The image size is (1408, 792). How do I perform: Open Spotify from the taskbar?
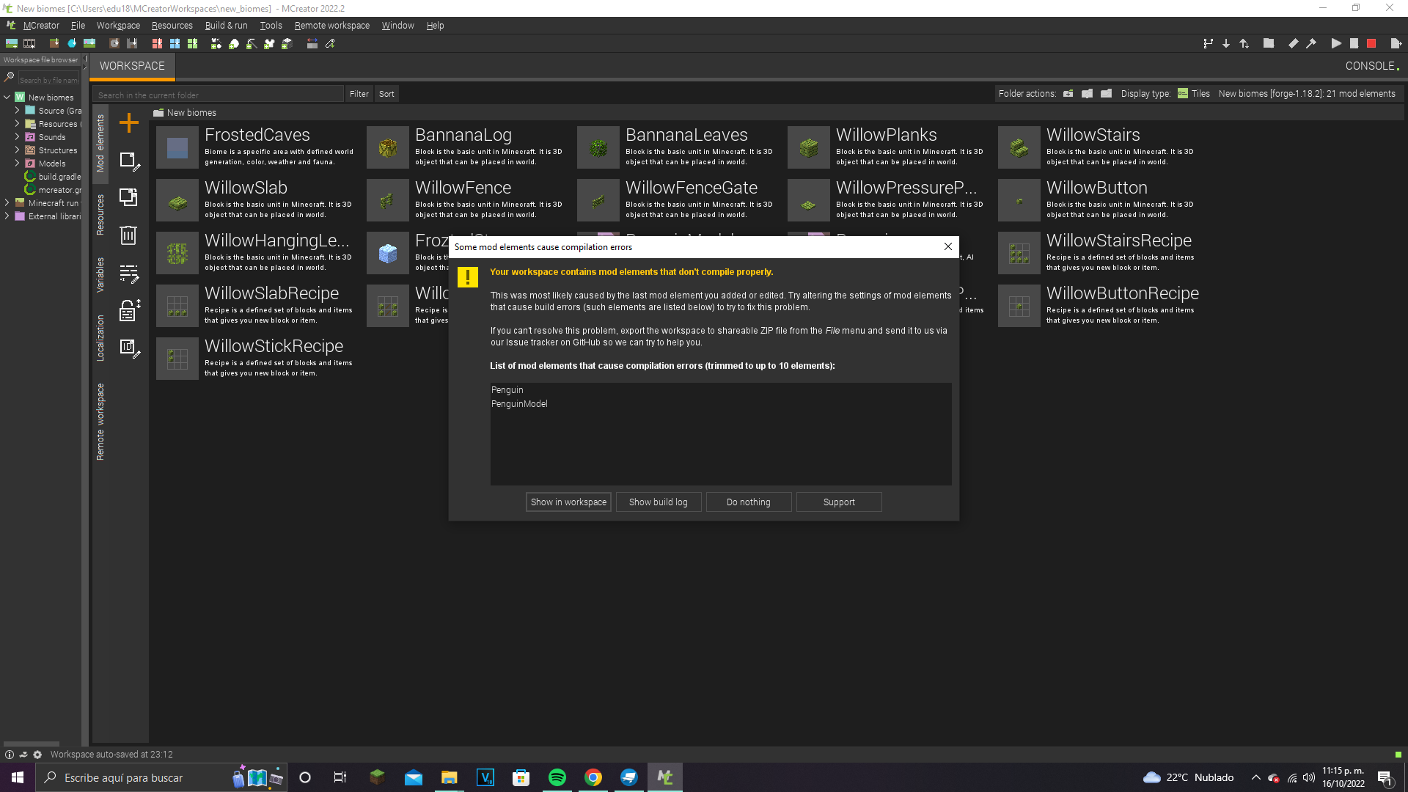(x=557, y=777)
